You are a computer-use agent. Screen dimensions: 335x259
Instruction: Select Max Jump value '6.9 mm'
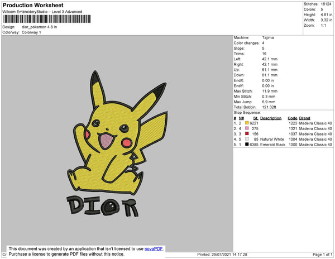[x=269, y=102]
